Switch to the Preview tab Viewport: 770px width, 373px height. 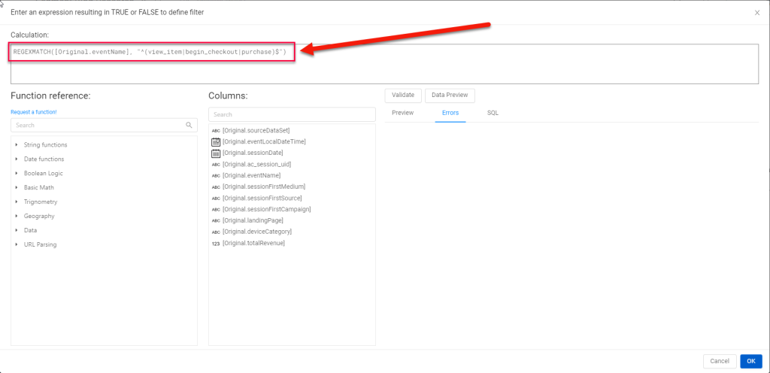[403, 113]
